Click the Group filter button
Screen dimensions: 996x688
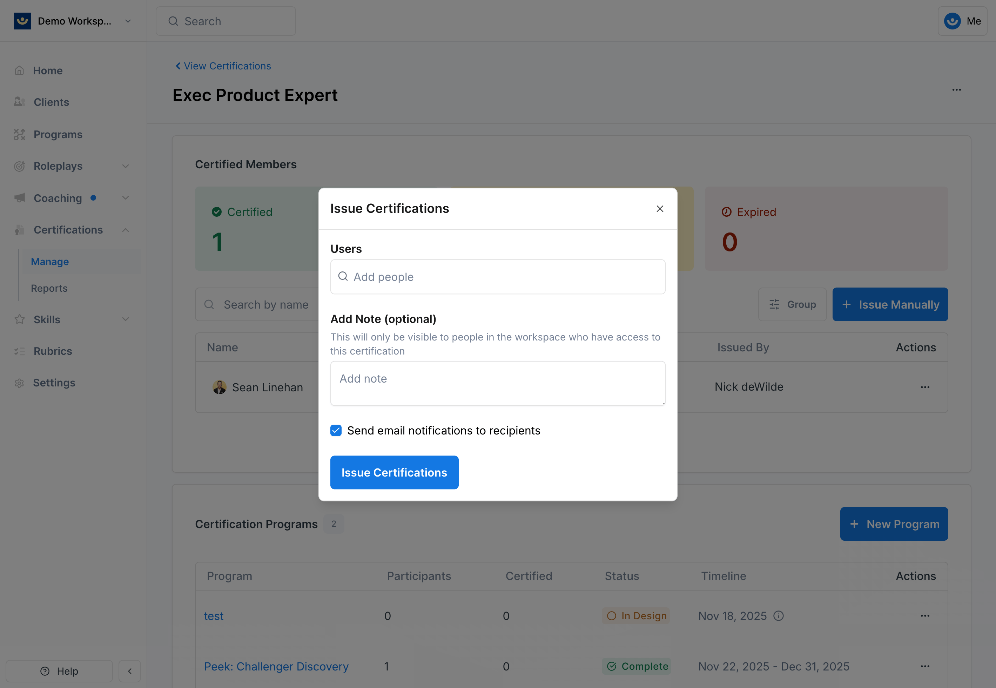792,304
